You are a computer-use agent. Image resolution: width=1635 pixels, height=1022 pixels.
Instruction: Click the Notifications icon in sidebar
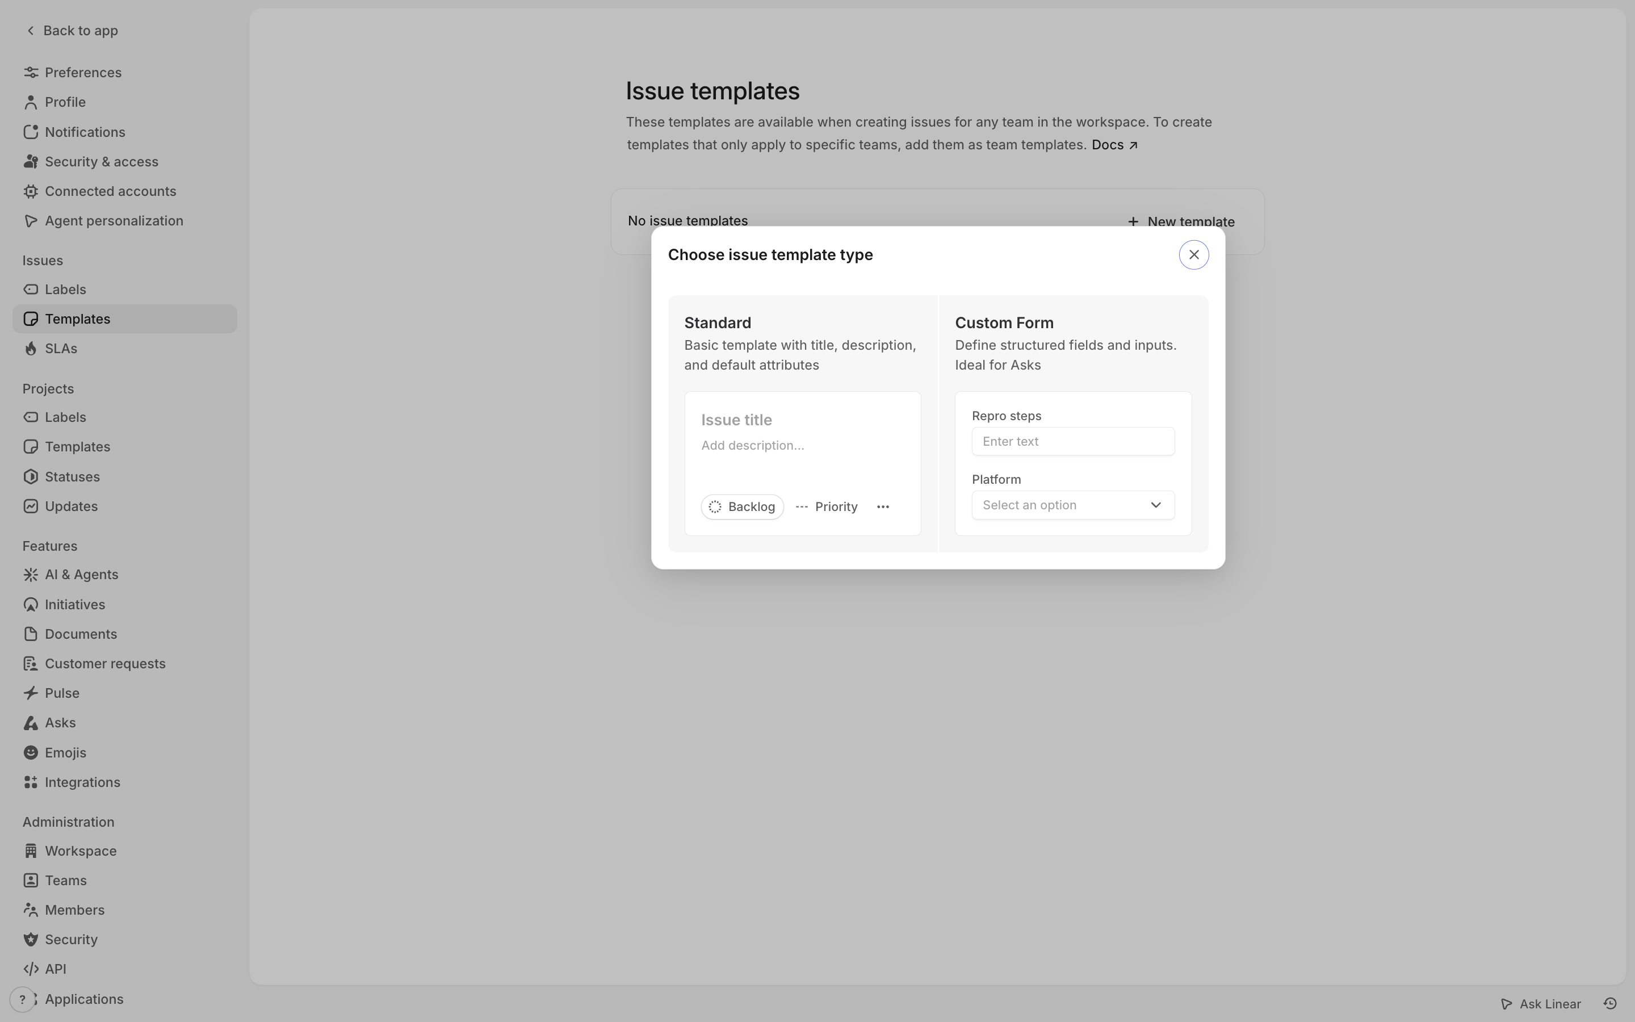31,132
